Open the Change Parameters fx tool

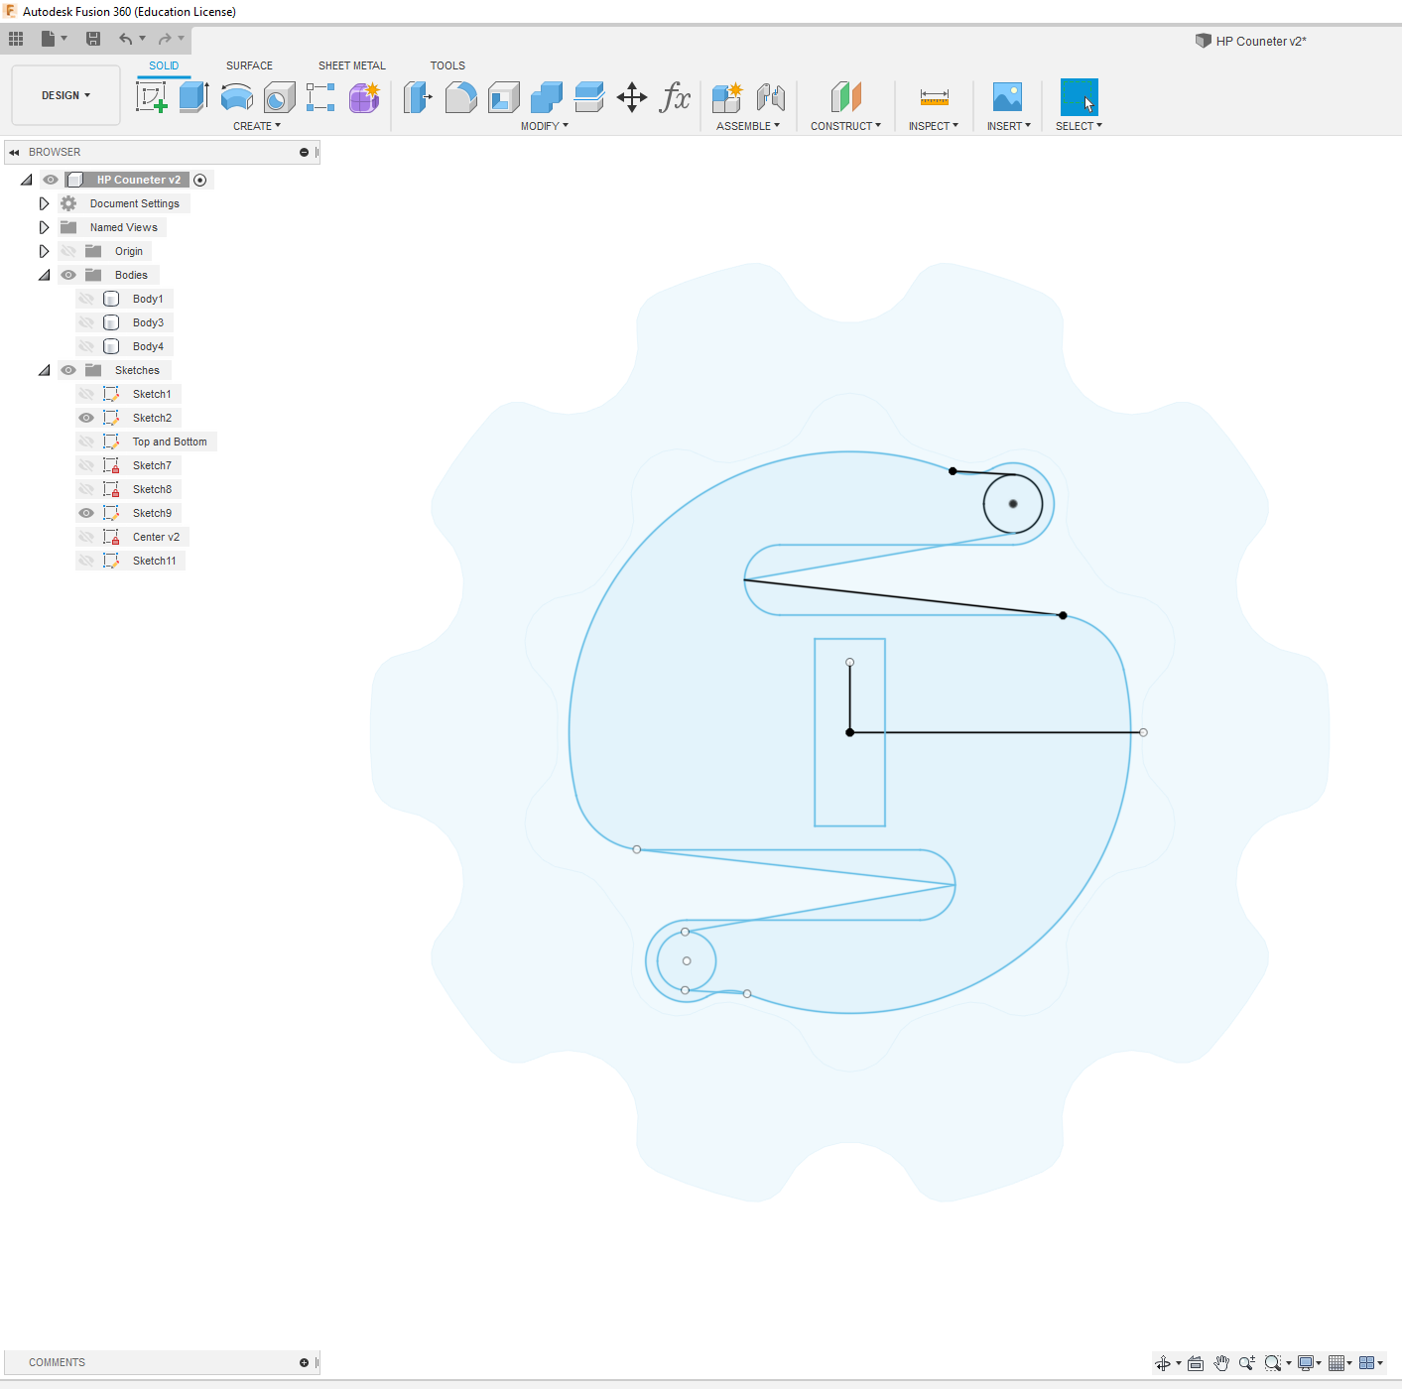(675, 97)
